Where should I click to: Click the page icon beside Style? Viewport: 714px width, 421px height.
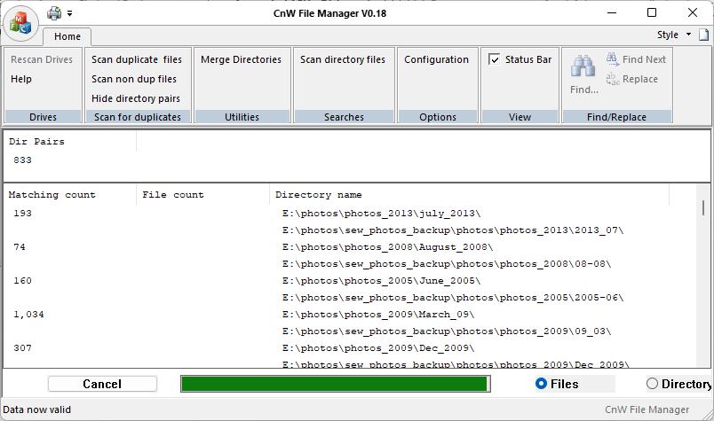(703, 35)
